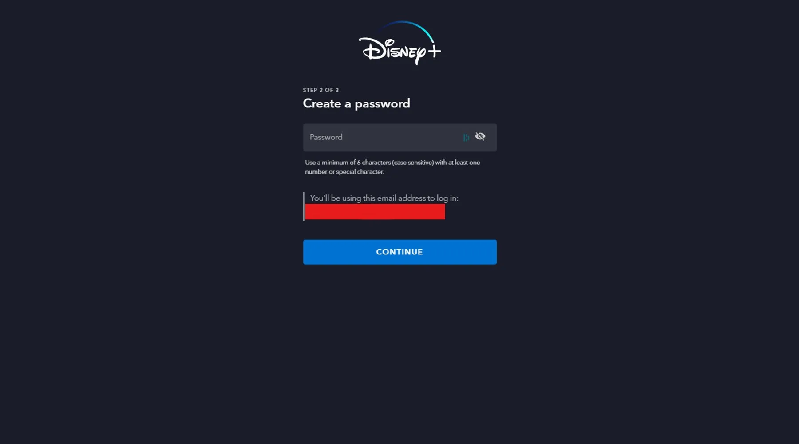This screenshot has width=799, height=444.
Task: Click the red redacted email address bar
Action: [375, 212]
